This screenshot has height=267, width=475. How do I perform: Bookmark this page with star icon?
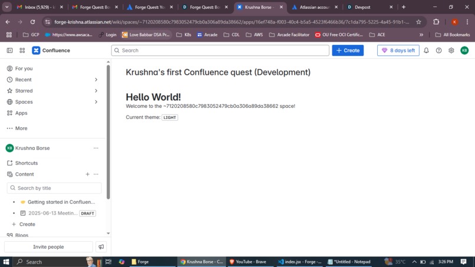pyautogui.click(x=418, y=22)
